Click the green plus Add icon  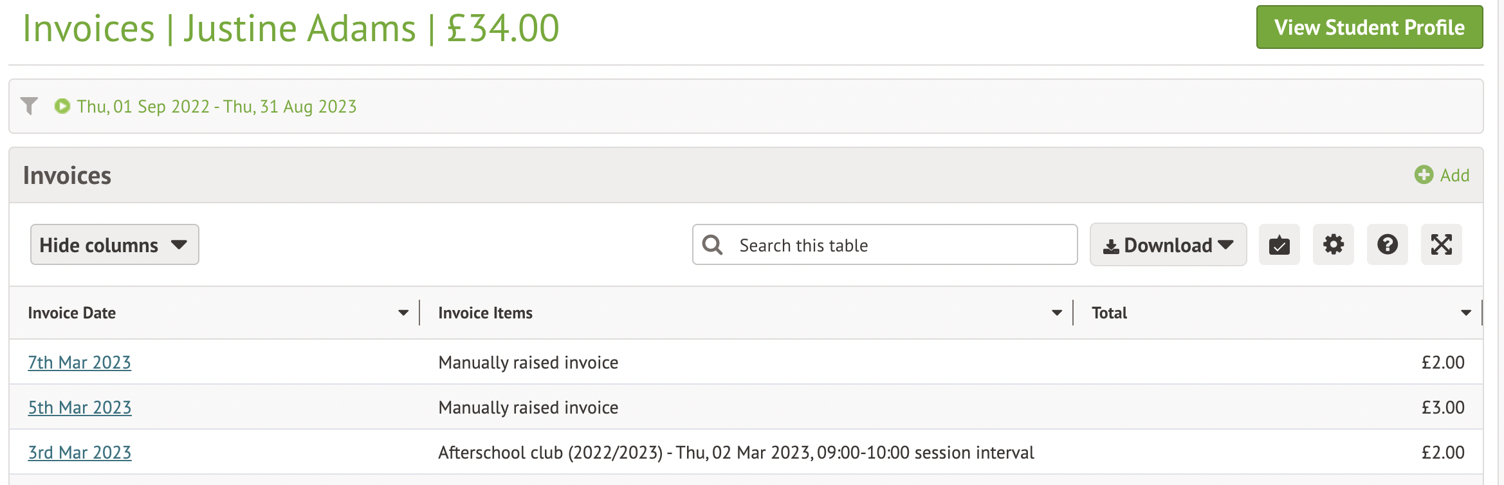tap(1424, 175)
